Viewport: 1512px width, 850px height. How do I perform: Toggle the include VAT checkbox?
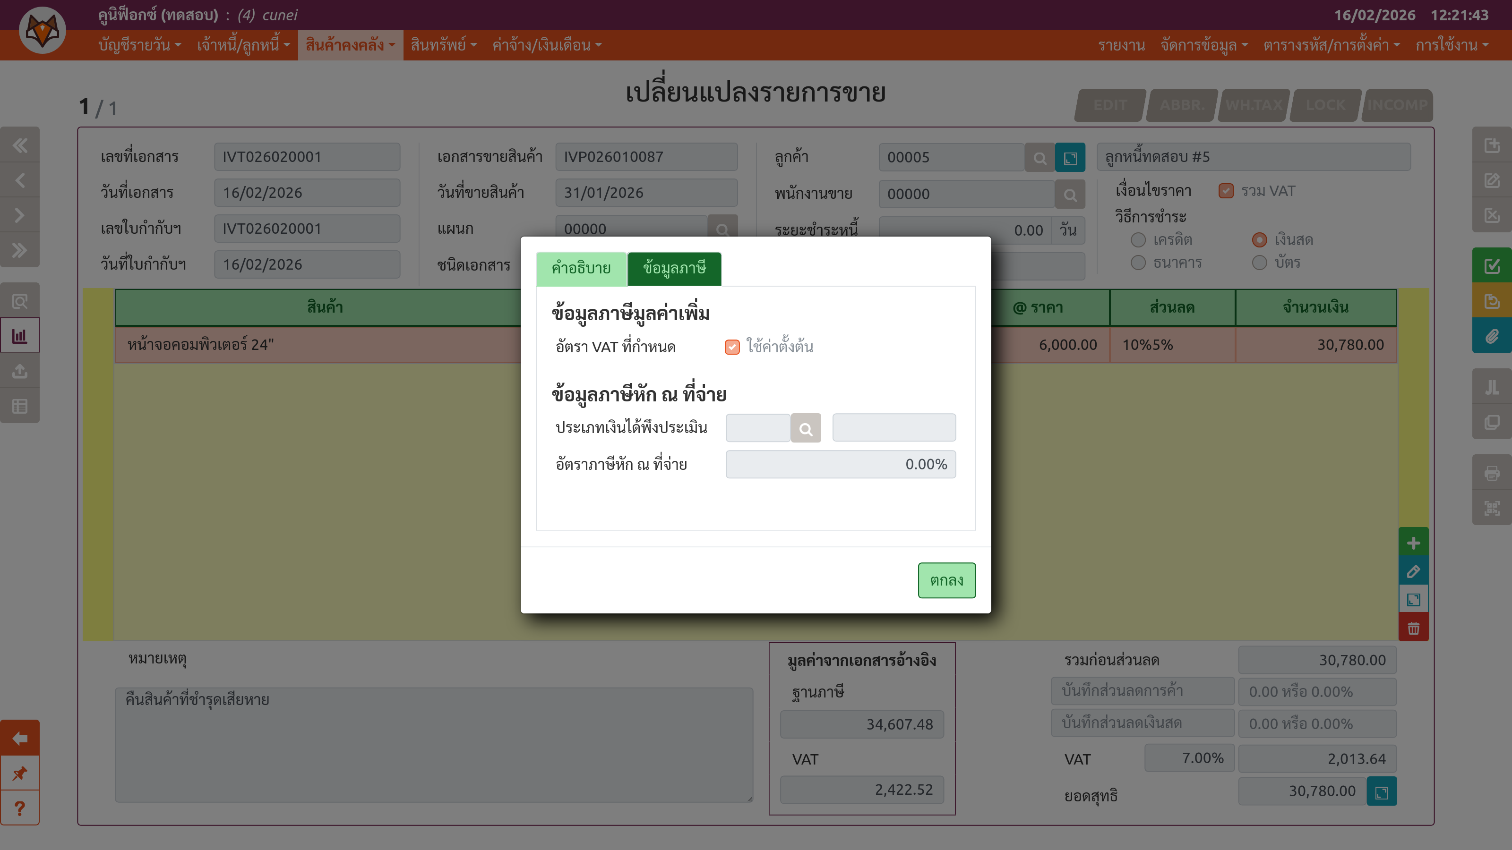click(x=1226, y=191)
